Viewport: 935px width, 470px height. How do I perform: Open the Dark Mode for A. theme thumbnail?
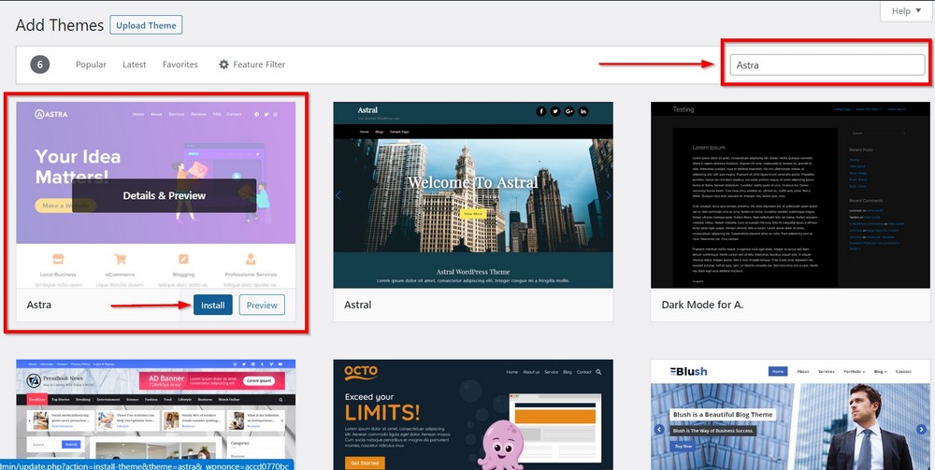point(791,194)
